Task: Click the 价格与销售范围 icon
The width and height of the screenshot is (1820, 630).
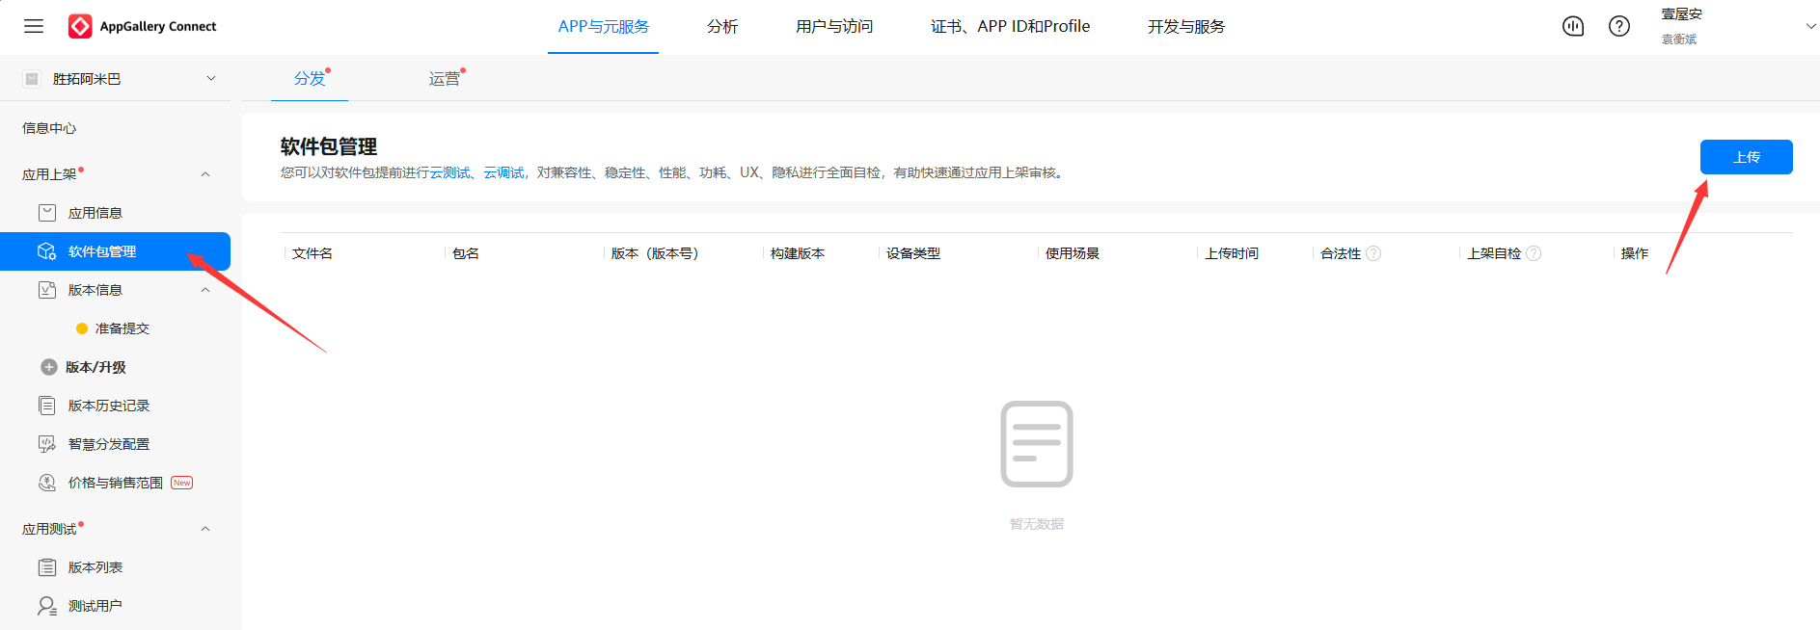Action: pyautogui.click(x=47, y=483)
